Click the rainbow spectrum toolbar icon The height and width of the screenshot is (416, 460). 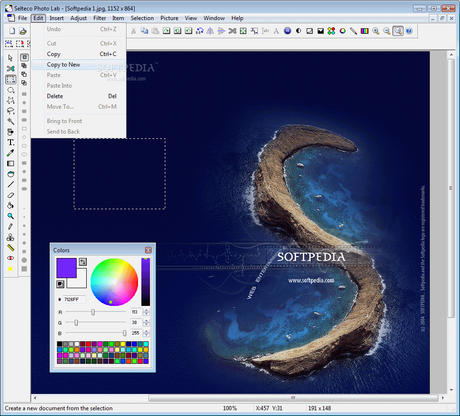pos(365,31)
